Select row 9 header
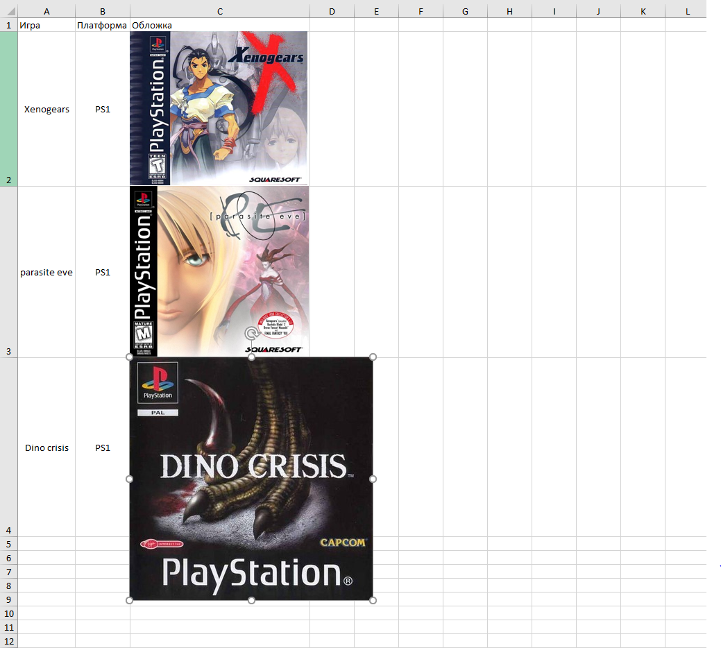 pos(9,599)
